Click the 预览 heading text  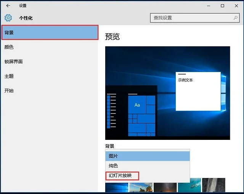click(x=112, y=37)
